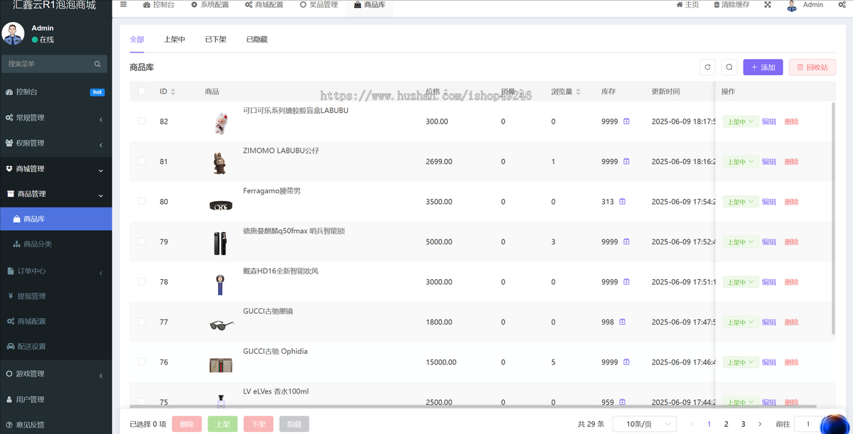Check the row for ID 81
The height and width of the screenshot is (434, 853).
coord(141,161)
